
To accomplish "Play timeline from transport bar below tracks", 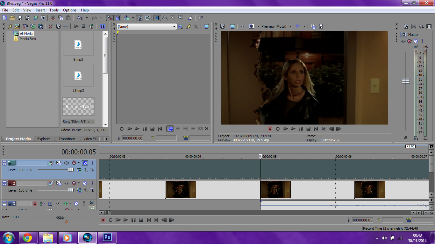I will point(126,220).
